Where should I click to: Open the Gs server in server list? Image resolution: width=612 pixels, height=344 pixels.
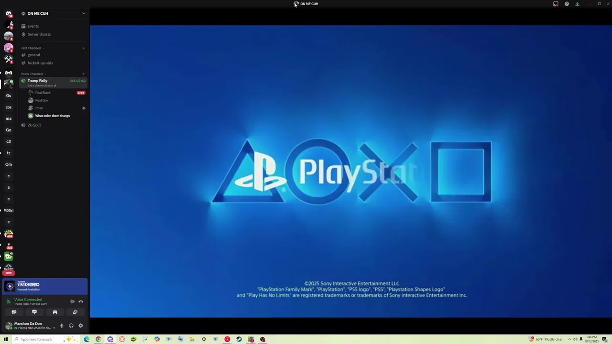9,96
